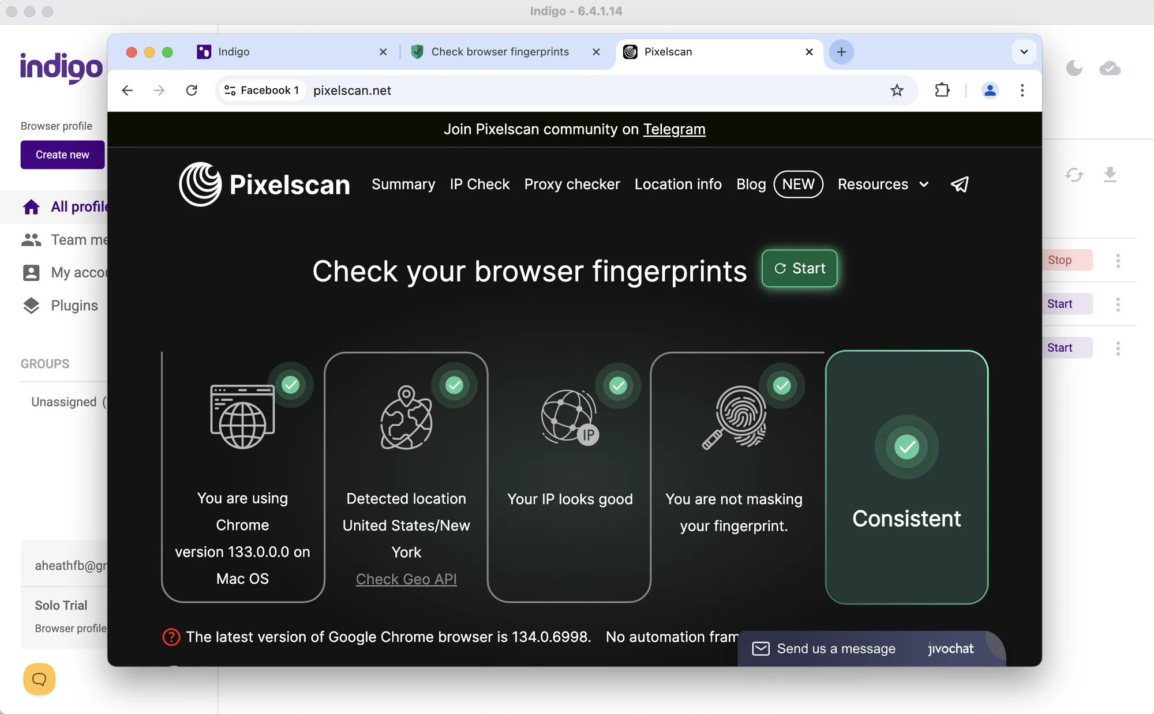Open the Chrome three-dot menu
Image resolution: width=1154 pixels, height=714 pixels.
(1022, 90)
